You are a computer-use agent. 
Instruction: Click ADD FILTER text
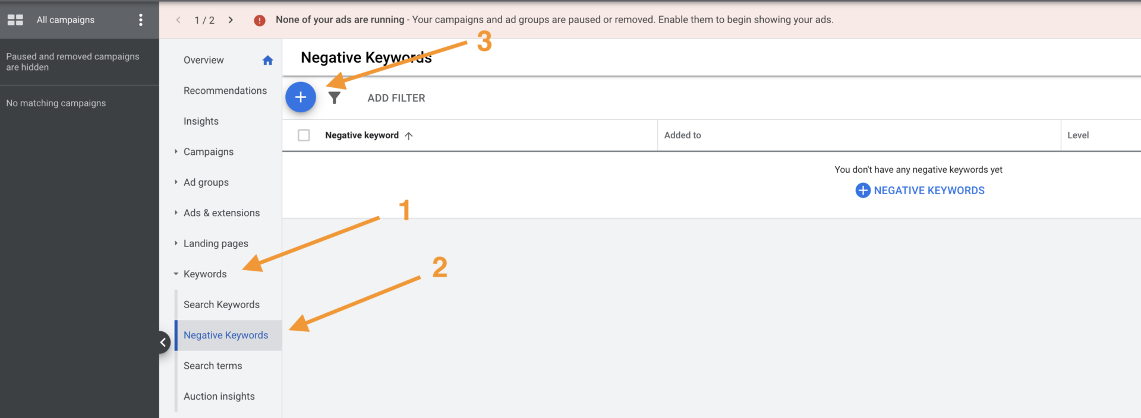[x=396, y=98]
